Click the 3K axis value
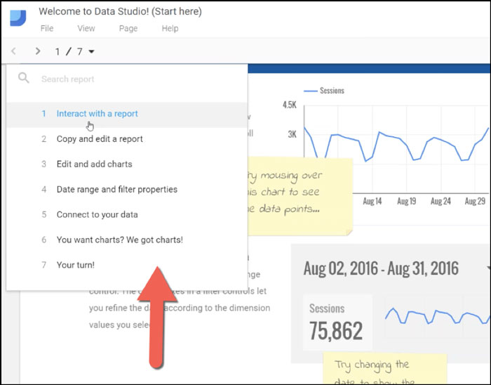Viewport: 491px width, 385px height. pos(292,134)
